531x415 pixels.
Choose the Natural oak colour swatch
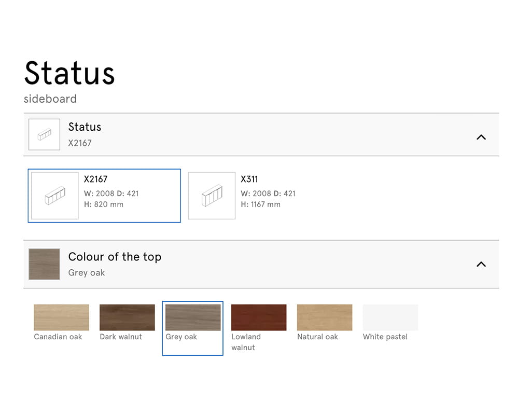(x=325, y=317)
